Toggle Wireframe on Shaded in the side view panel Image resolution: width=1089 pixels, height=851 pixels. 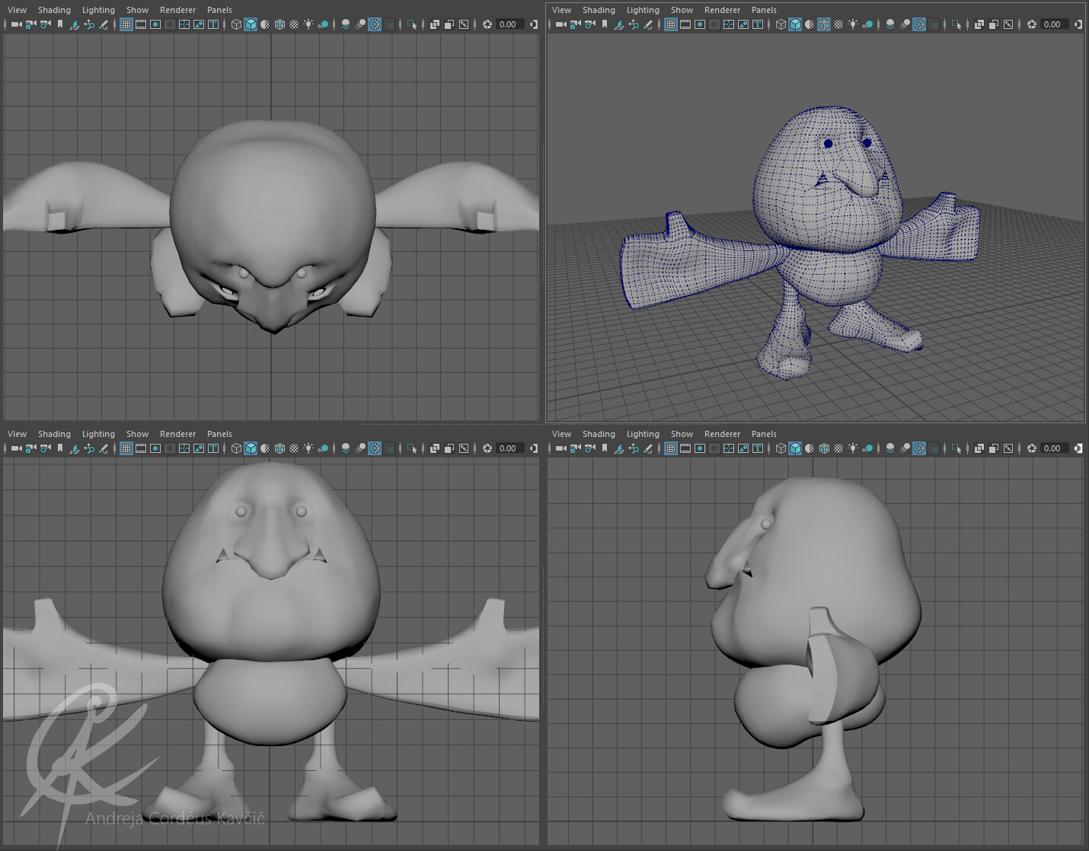[824, 448]
